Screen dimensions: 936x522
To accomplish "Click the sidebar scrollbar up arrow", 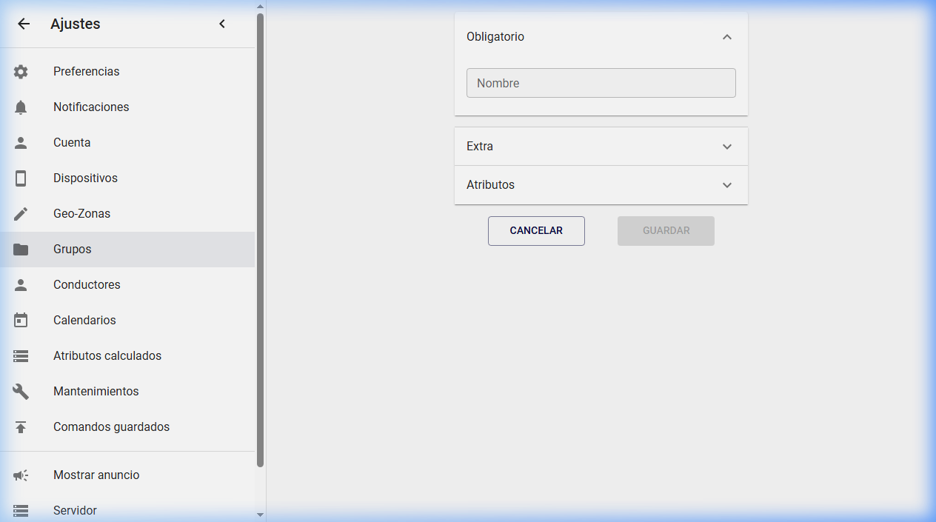I will tap(260, 7).
